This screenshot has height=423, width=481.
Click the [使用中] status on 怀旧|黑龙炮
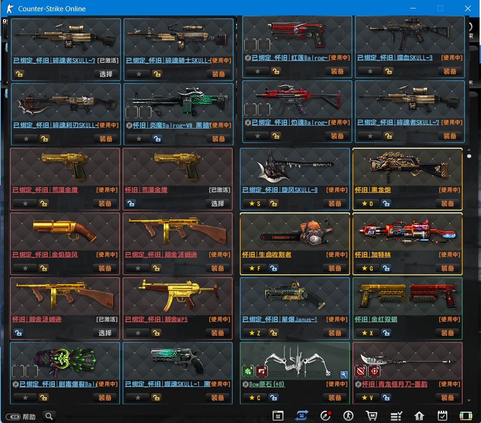pyautogui.click(x=450, y=190)
